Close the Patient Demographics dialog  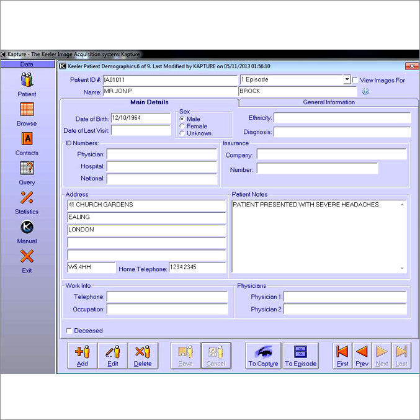click(412, 66)
